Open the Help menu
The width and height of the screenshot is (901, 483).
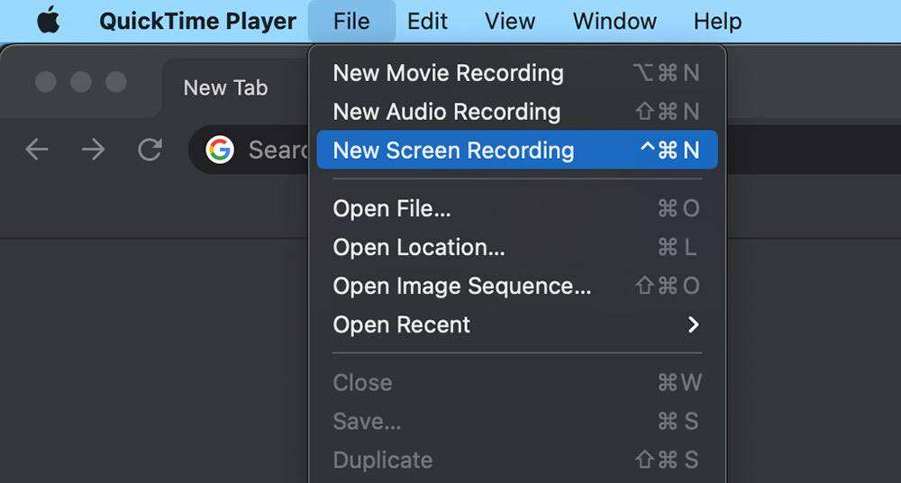click(x=717, y=21)
